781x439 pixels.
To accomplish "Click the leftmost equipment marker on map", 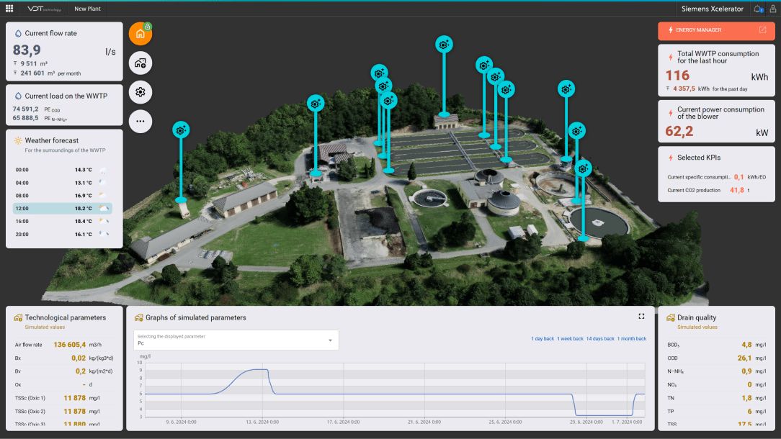I will coord(181,130).
